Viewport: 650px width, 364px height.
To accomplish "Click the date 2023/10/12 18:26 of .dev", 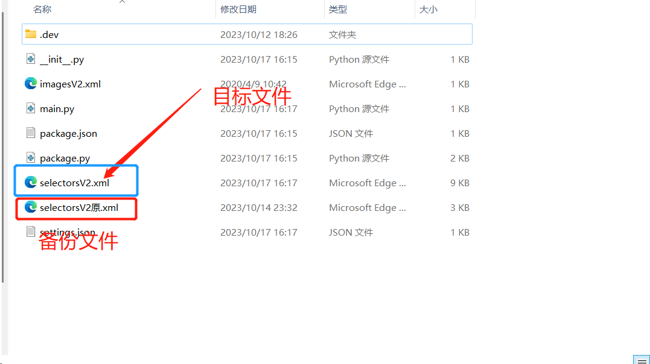I will pyautogui.click(x=259, y=35).
